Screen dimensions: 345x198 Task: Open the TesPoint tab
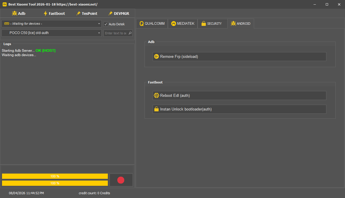click(87, 13)
